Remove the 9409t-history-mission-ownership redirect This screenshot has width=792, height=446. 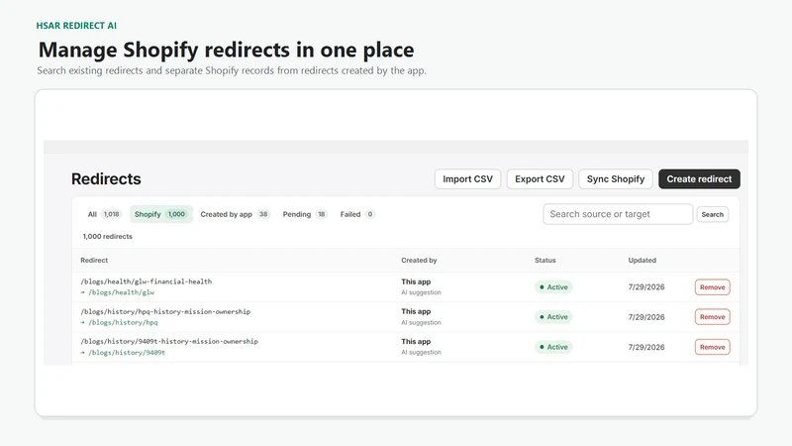[712, 347]
